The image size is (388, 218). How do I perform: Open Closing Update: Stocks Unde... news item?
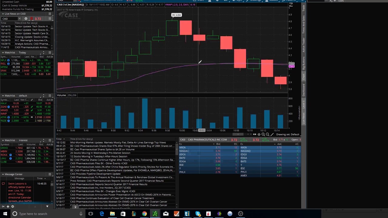pos(32,37)
